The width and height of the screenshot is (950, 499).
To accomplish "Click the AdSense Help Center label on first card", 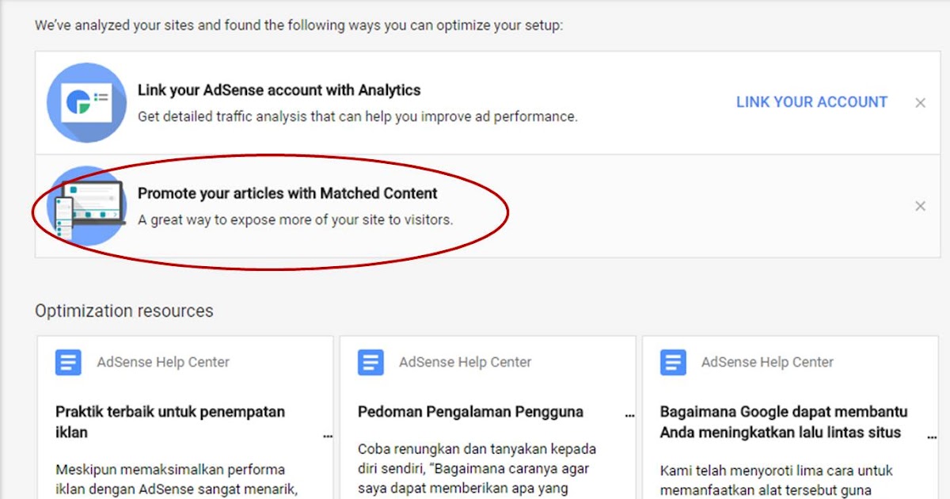I will pyautogui.click(x=162, y=362).
